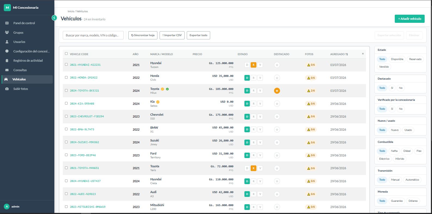Focus the vehicle search field
This screenshot has width=432, height=214.
coord(93,35)
